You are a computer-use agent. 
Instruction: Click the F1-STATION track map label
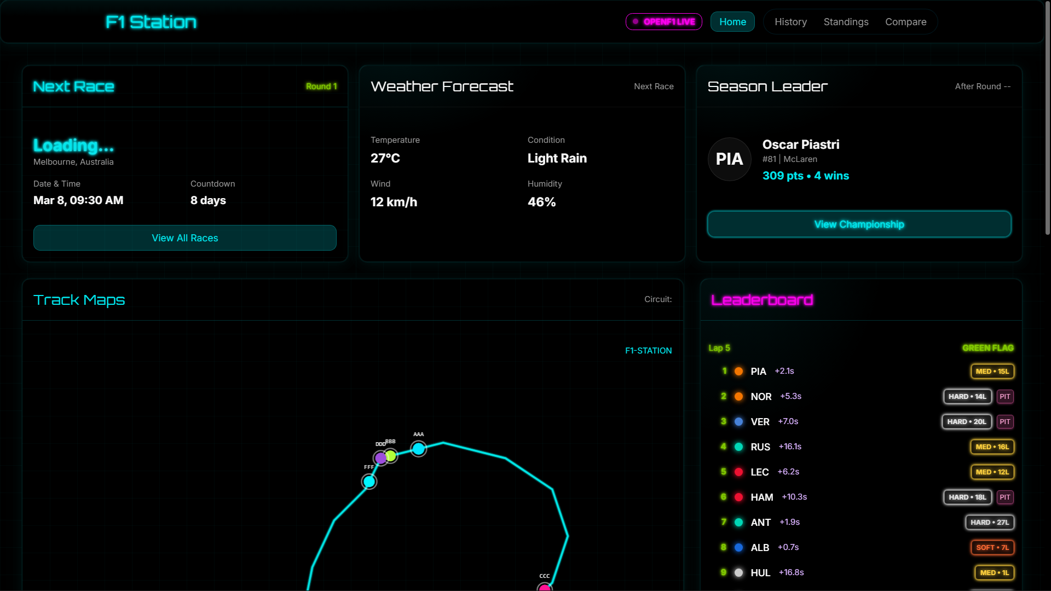pyautogui.click(x=648, y=351)
